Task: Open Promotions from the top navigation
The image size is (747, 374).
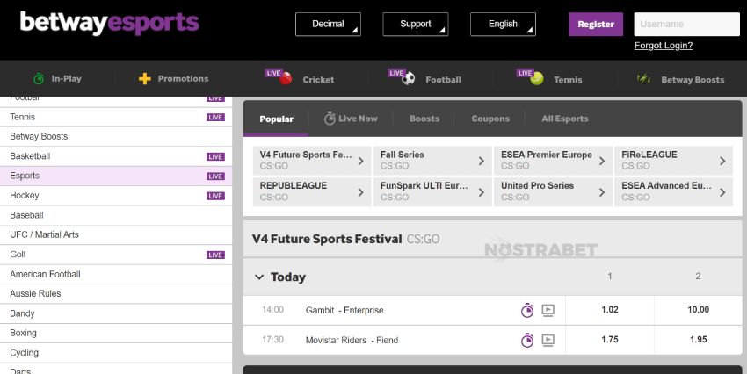Action: tap(173, 78)
